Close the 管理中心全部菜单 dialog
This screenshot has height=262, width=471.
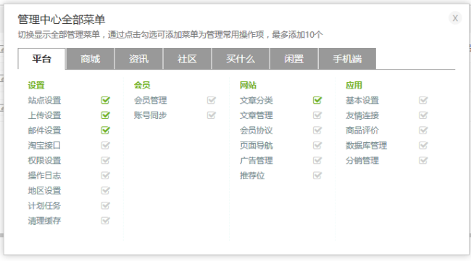point(455,18)
